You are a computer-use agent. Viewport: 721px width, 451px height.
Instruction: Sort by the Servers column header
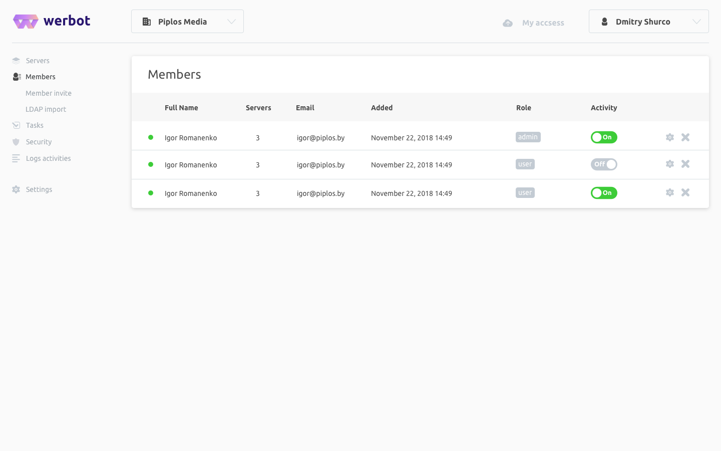(x=258, y=108)
